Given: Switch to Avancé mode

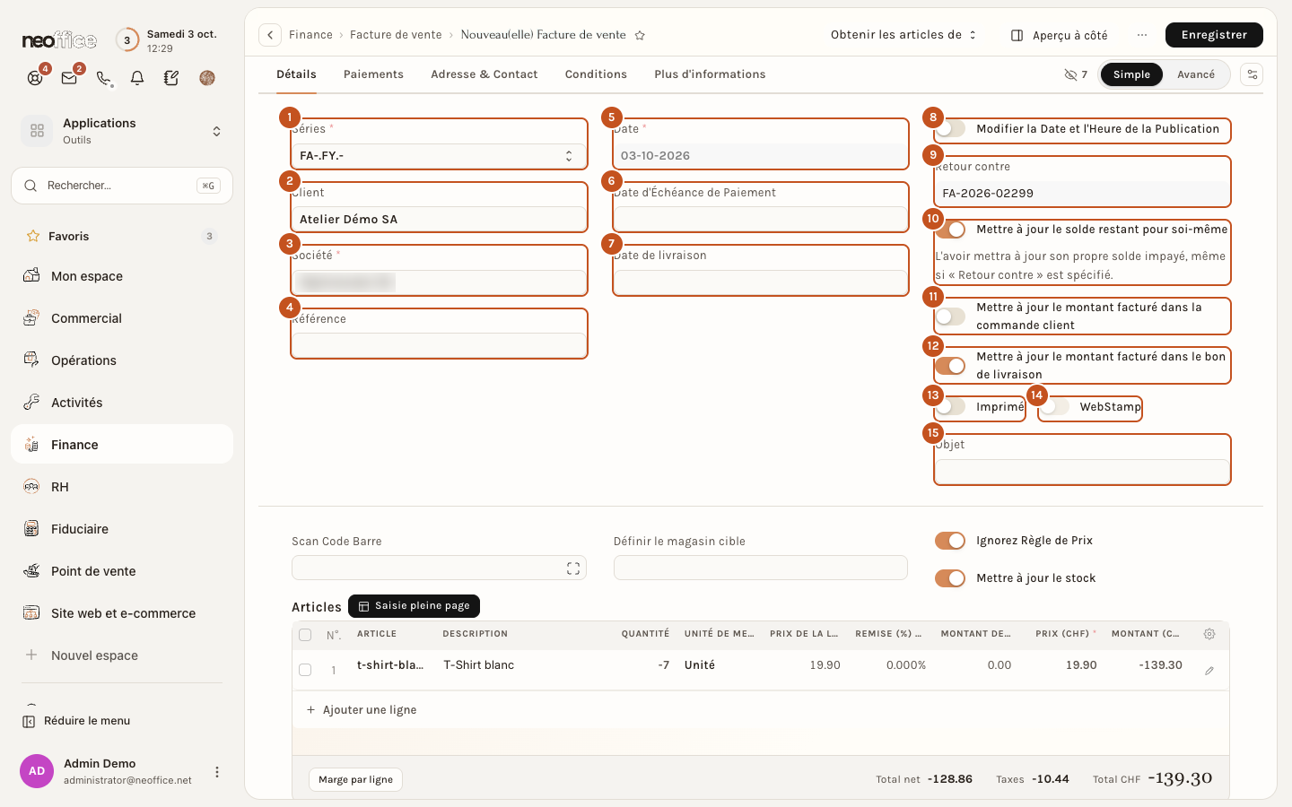Looking at the screenshot, I should 1196,74.
